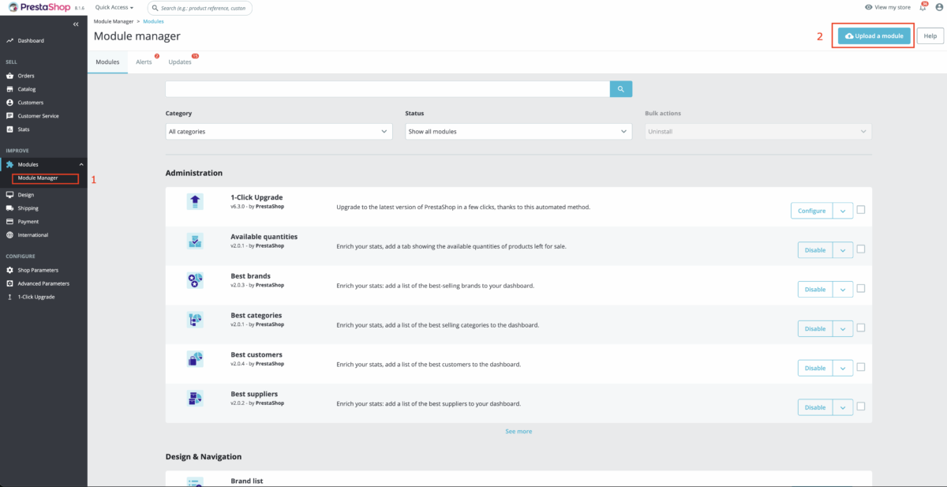The image size is (947, 487).
Task: Click the PrestaShop logo
Action: tap(38, 7)
